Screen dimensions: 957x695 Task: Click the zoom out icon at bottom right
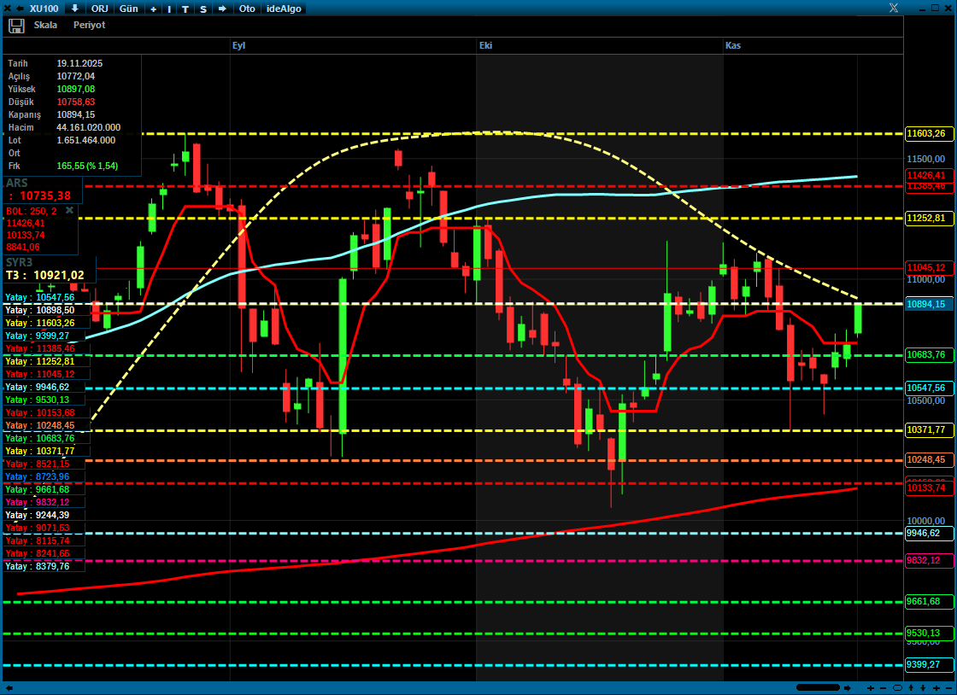point(882,688)
